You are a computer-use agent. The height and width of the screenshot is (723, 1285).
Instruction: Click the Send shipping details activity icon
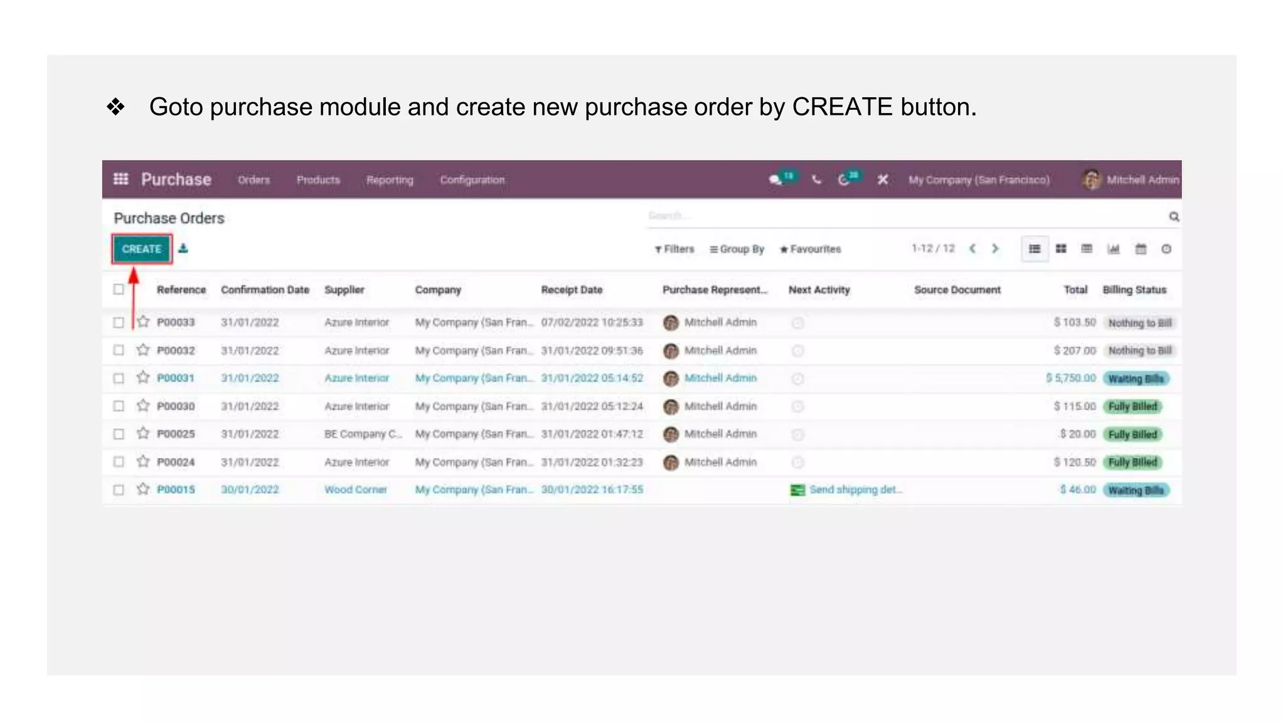797,490
